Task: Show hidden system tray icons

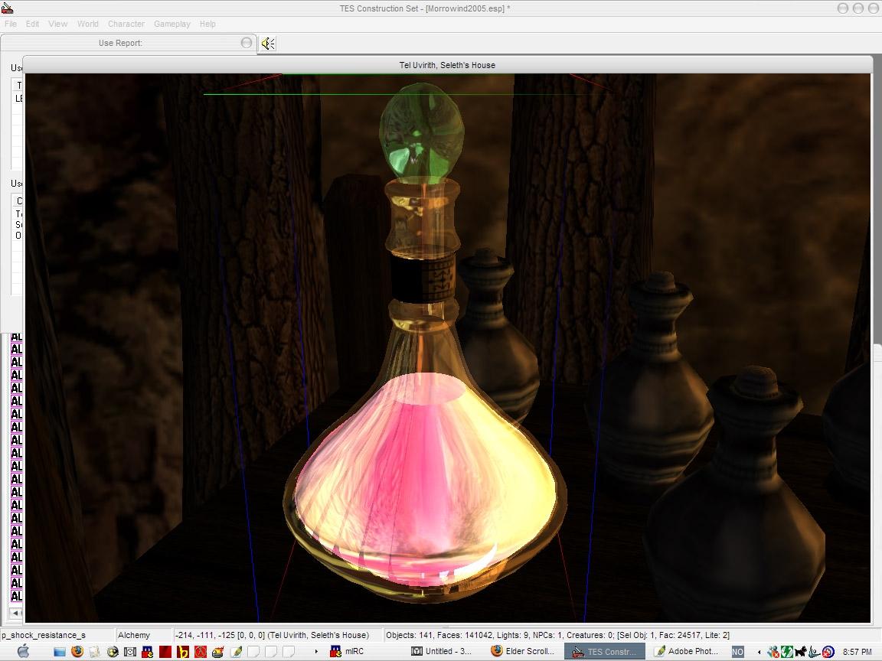Action: click(759, 652)
